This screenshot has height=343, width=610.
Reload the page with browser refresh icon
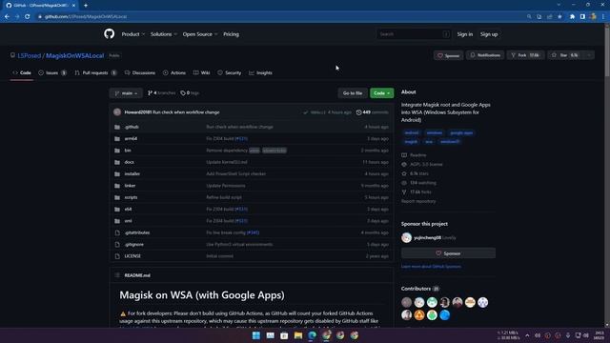[x=28, y=17]
